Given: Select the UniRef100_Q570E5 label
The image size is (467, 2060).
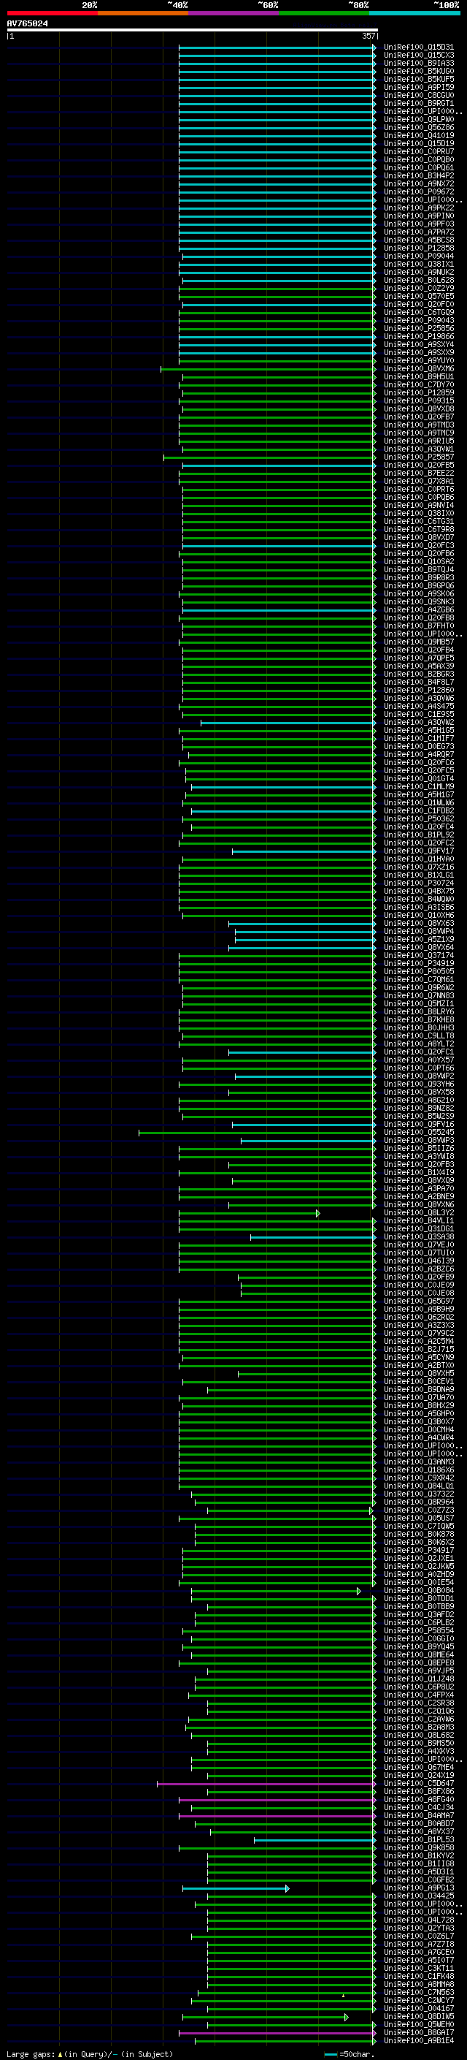Looking at the screenshot, I should point(418,297).
